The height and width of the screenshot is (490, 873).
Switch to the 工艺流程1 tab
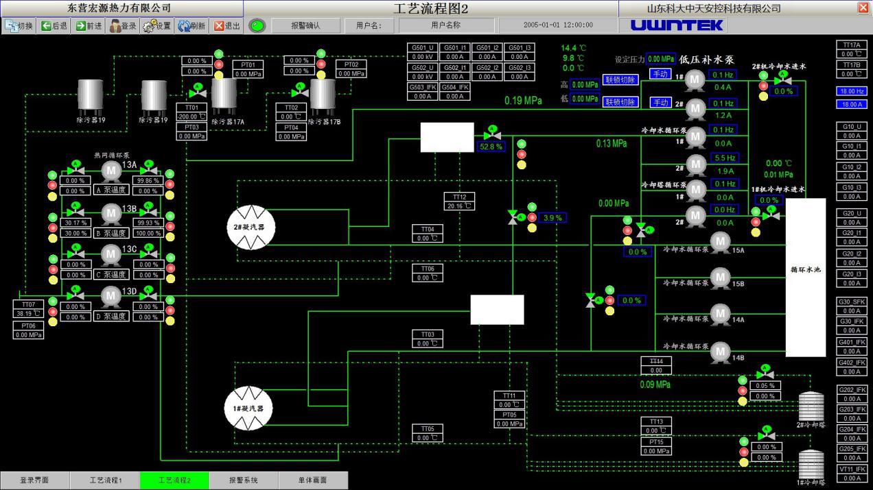(104, 480)
